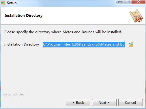Open the folder browse icon beside the path

coord(131,44)
